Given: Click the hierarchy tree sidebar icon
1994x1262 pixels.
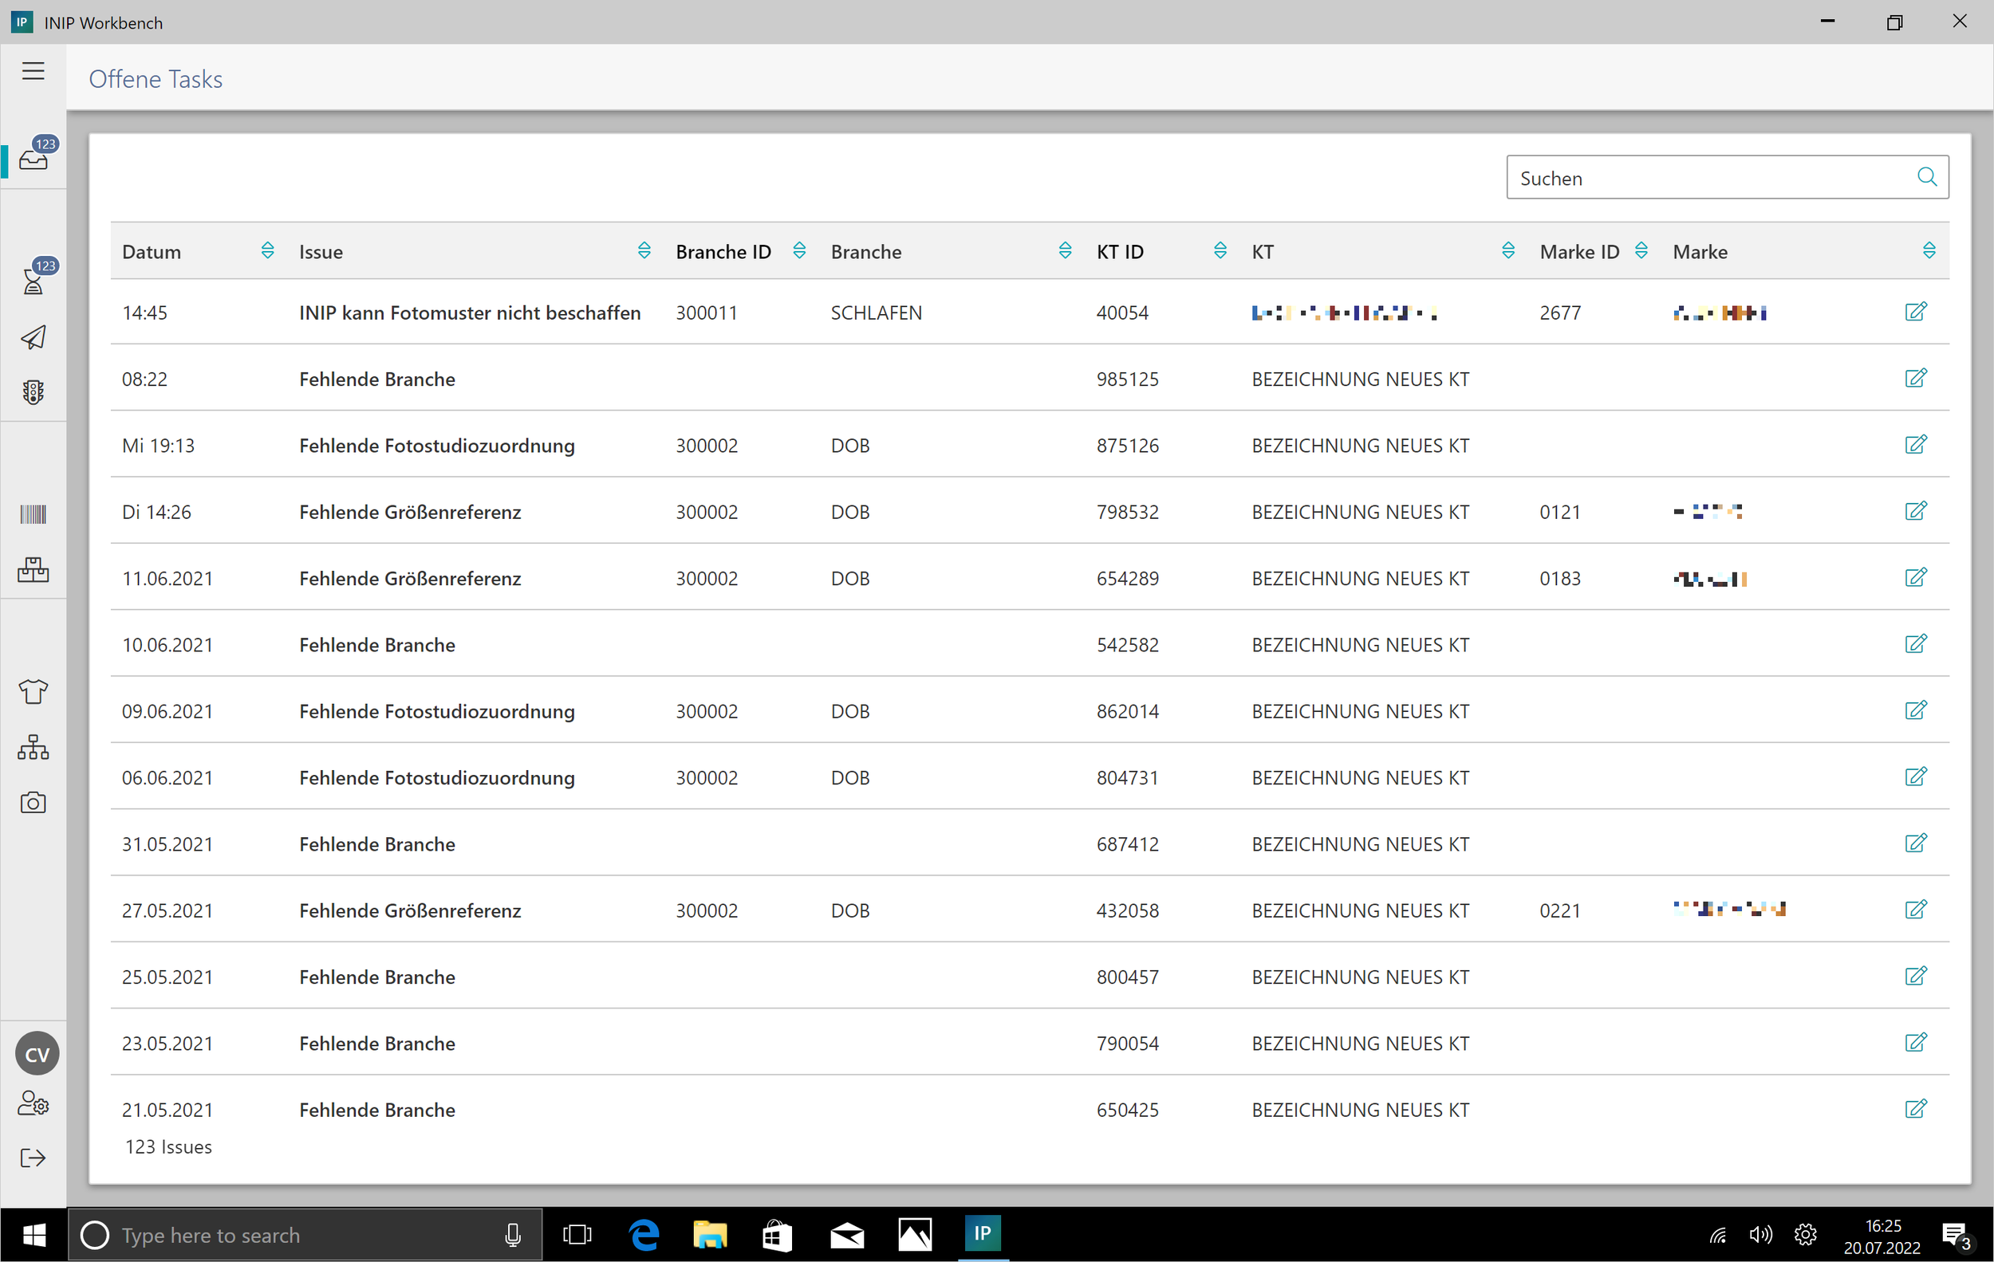Looking at the screenshot, I should point(33,746).
